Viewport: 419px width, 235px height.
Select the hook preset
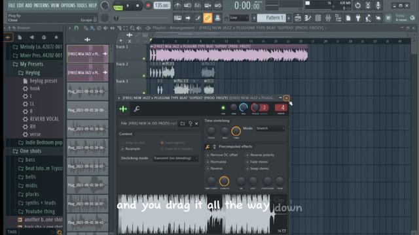(x=34, y=89)
